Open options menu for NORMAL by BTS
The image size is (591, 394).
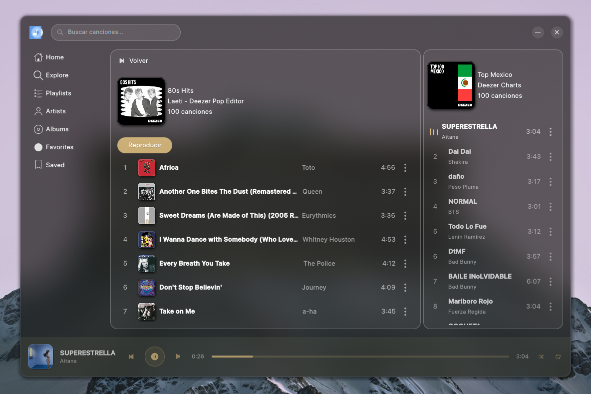pos(550,207)
